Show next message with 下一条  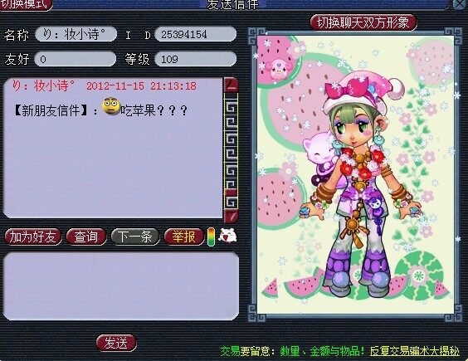135,237
